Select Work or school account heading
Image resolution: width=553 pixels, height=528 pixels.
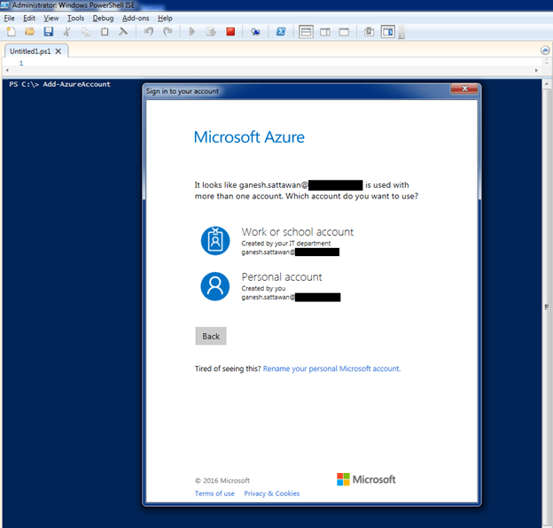coord(297,232)
